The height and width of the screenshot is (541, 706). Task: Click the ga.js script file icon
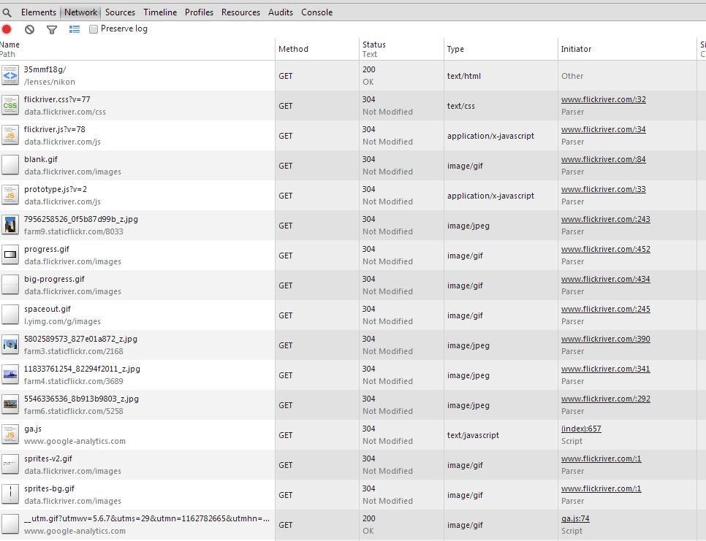10,434
